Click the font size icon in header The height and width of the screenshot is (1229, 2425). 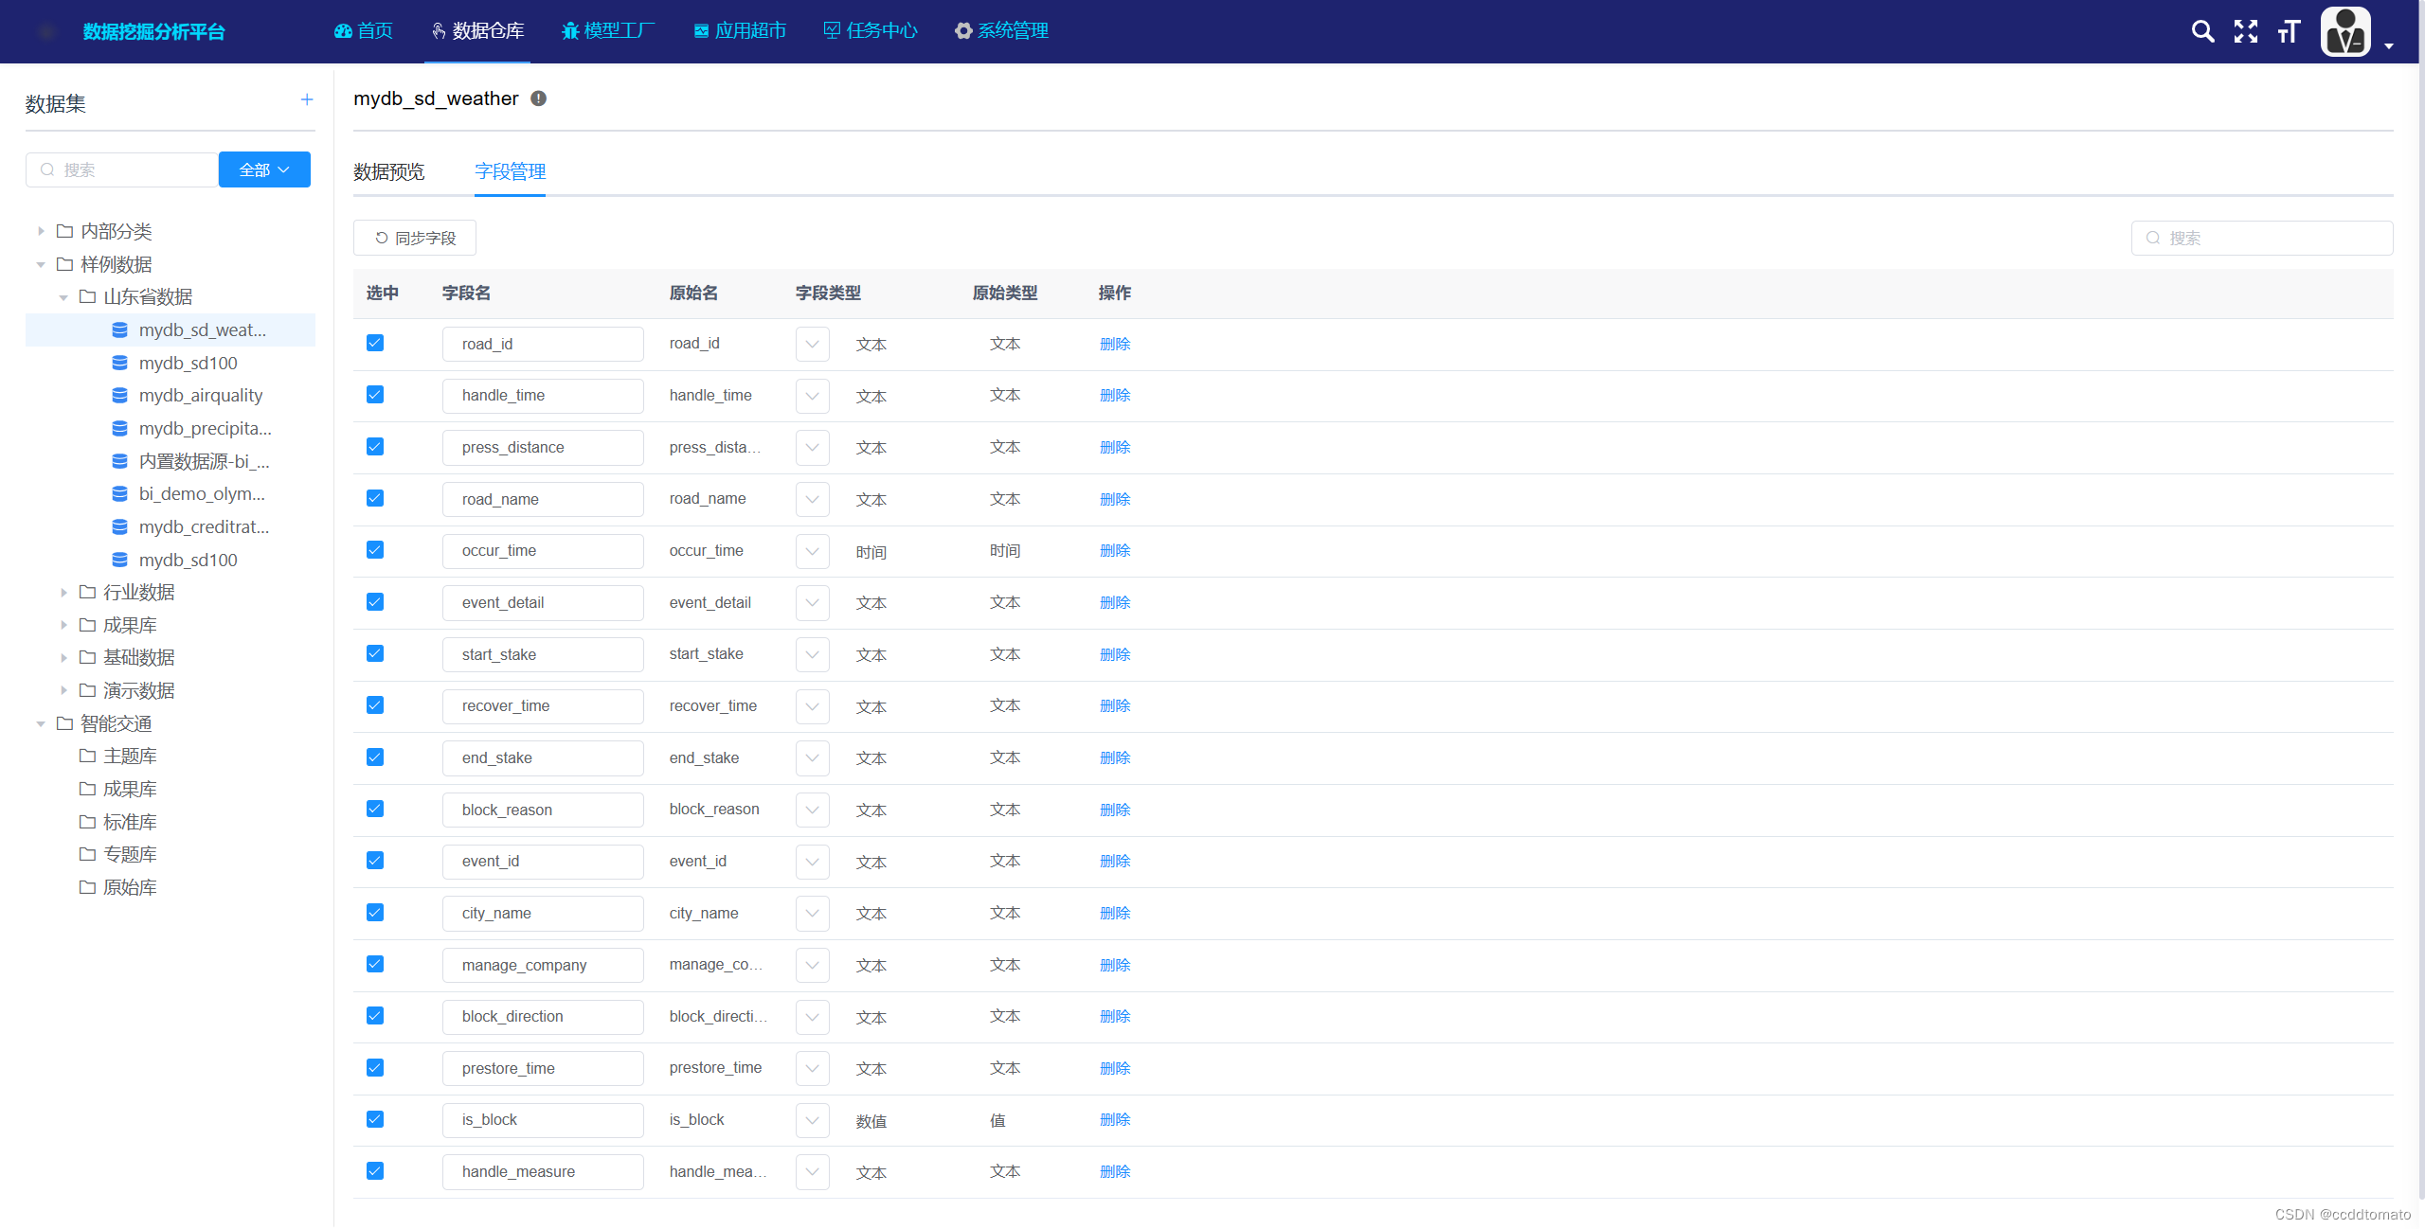(x=2289, y=31)
